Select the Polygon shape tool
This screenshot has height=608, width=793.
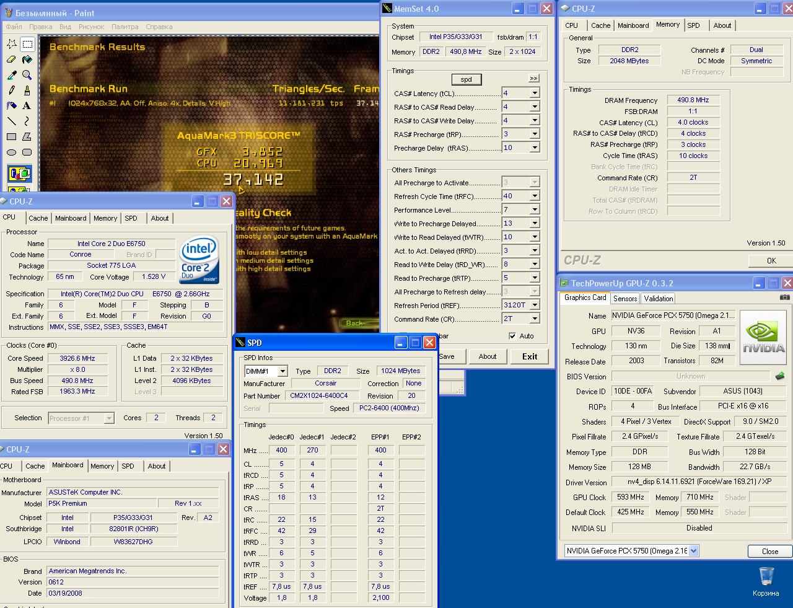coord(27,137)
